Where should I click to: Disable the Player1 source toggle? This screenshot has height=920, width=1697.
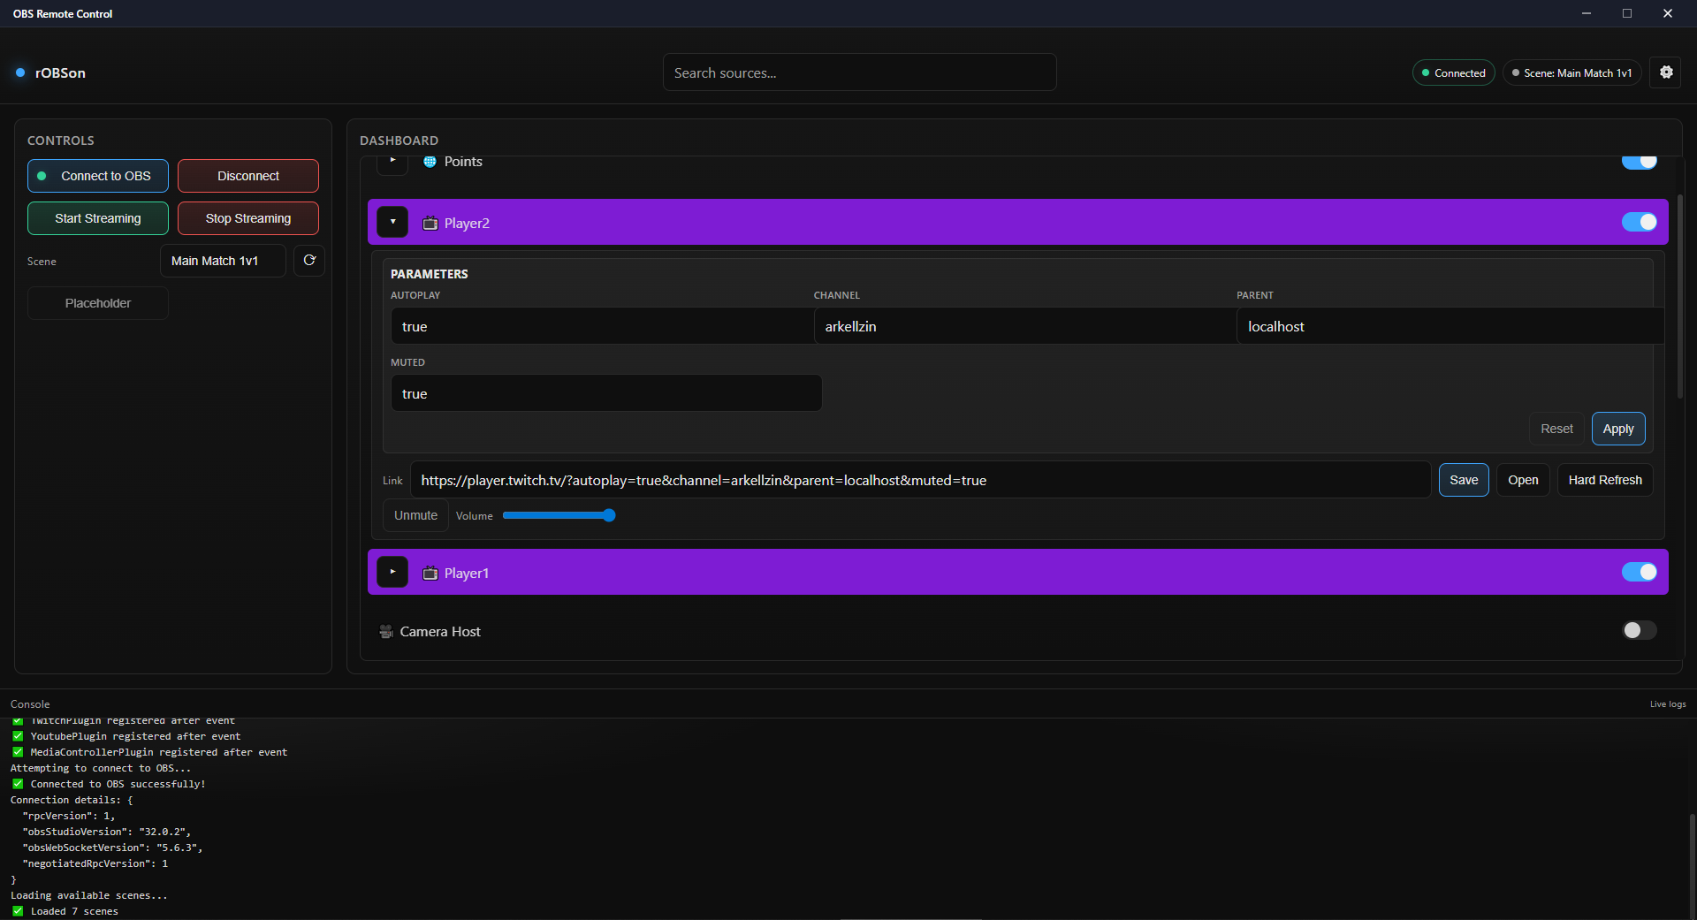pyautogui.click(x=1639, y=572)
